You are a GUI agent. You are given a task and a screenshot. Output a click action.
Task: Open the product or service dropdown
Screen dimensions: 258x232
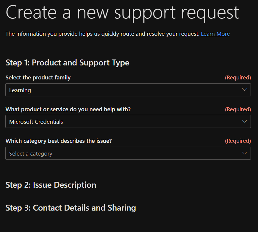click(x=128, y=121)
